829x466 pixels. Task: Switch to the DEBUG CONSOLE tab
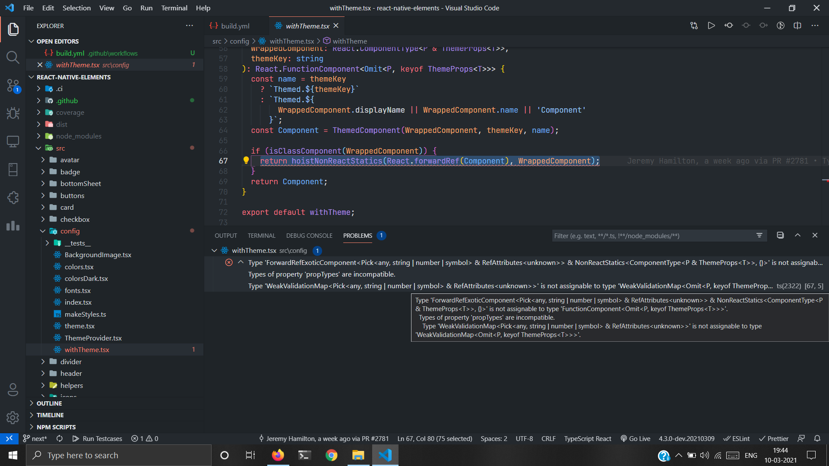[x=309, y=236]
